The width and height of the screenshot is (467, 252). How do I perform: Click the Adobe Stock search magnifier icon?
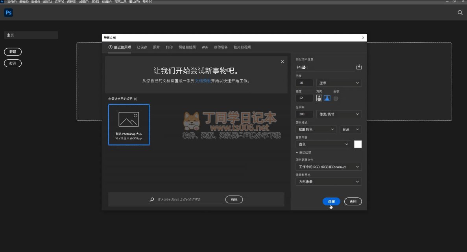(152, 199)
